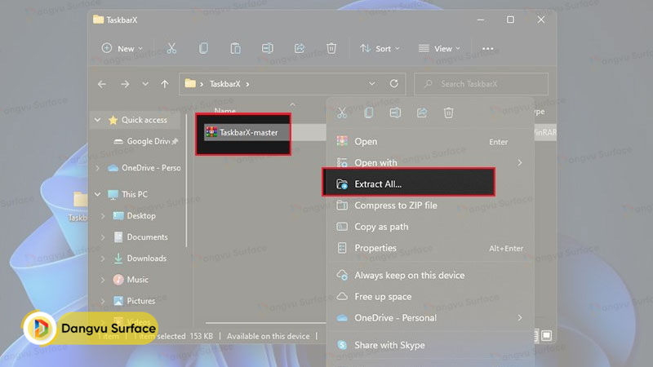This screenshot has width=653, height=367.
Task: Click the Cut icon in the toolbar
Action: 171,49
